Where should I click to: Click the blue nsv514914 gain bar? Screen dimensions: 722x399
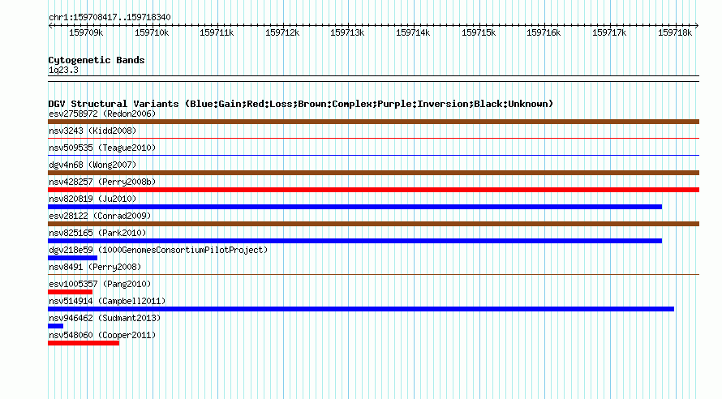pyautogui.click(x=361, y=309)
